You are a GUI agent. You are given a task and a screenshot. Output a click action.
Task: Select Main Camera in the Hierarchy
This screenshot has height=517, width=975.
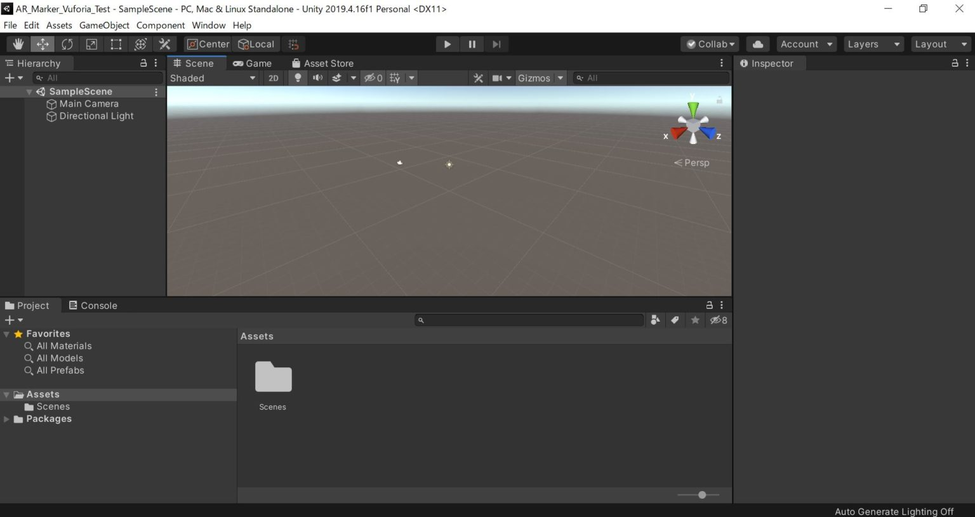pyautogui.click(x=89, y=103)
